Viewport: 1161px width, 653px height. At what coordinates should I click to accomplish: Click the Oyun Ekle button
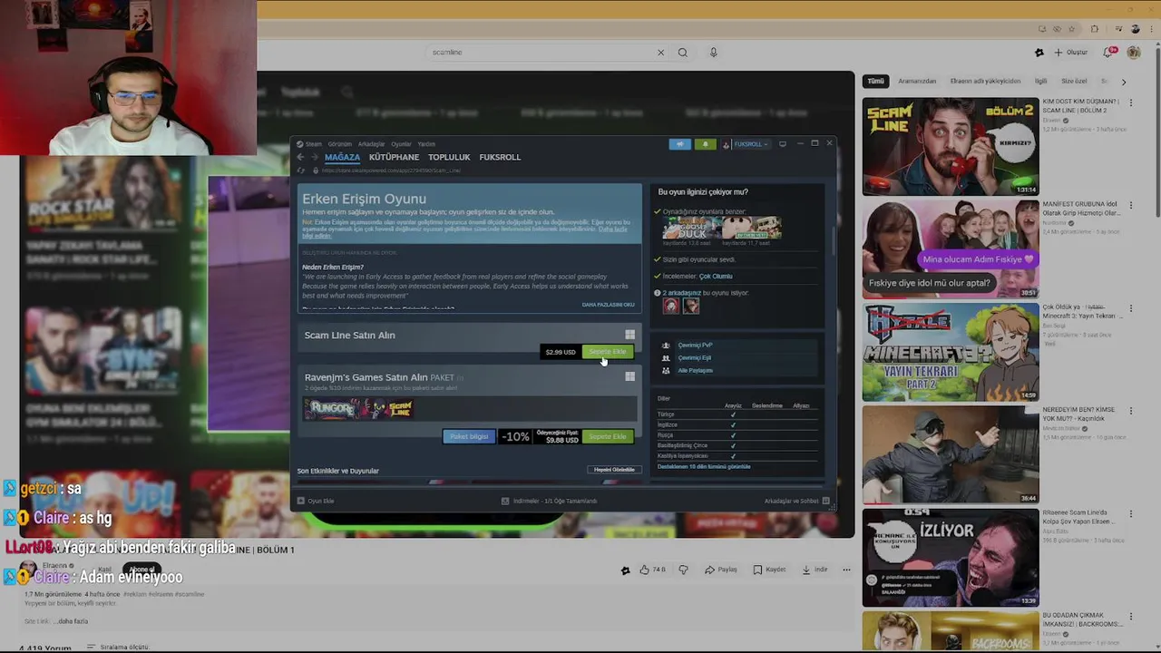[x=316, y=501]
